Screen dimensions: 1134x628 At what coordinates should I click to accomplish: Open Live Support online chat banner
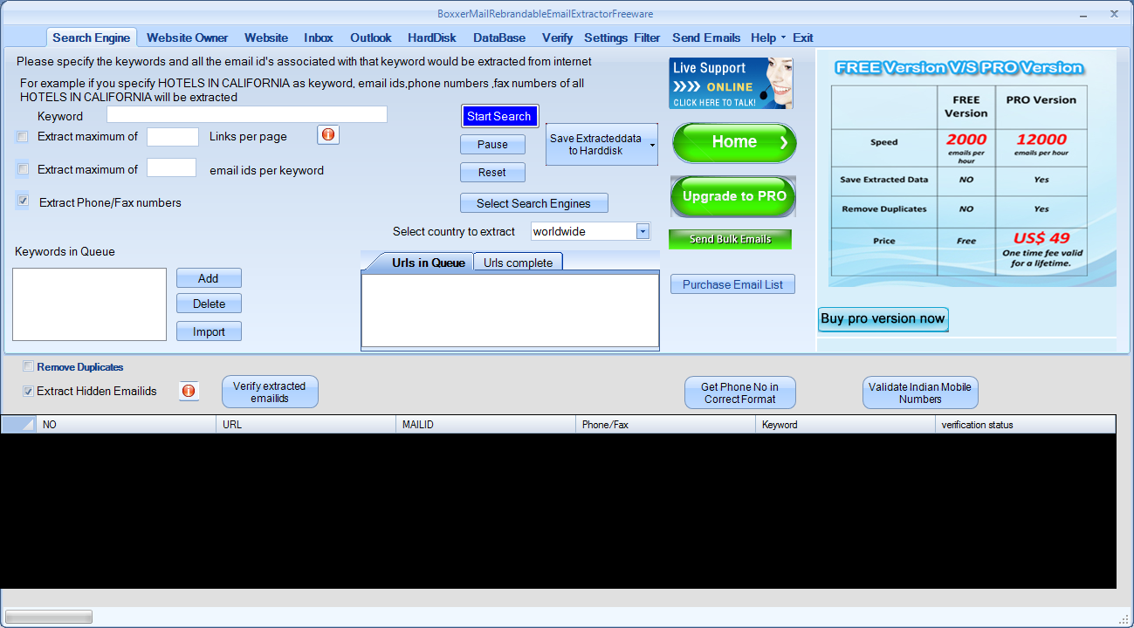tap(730, 83)
